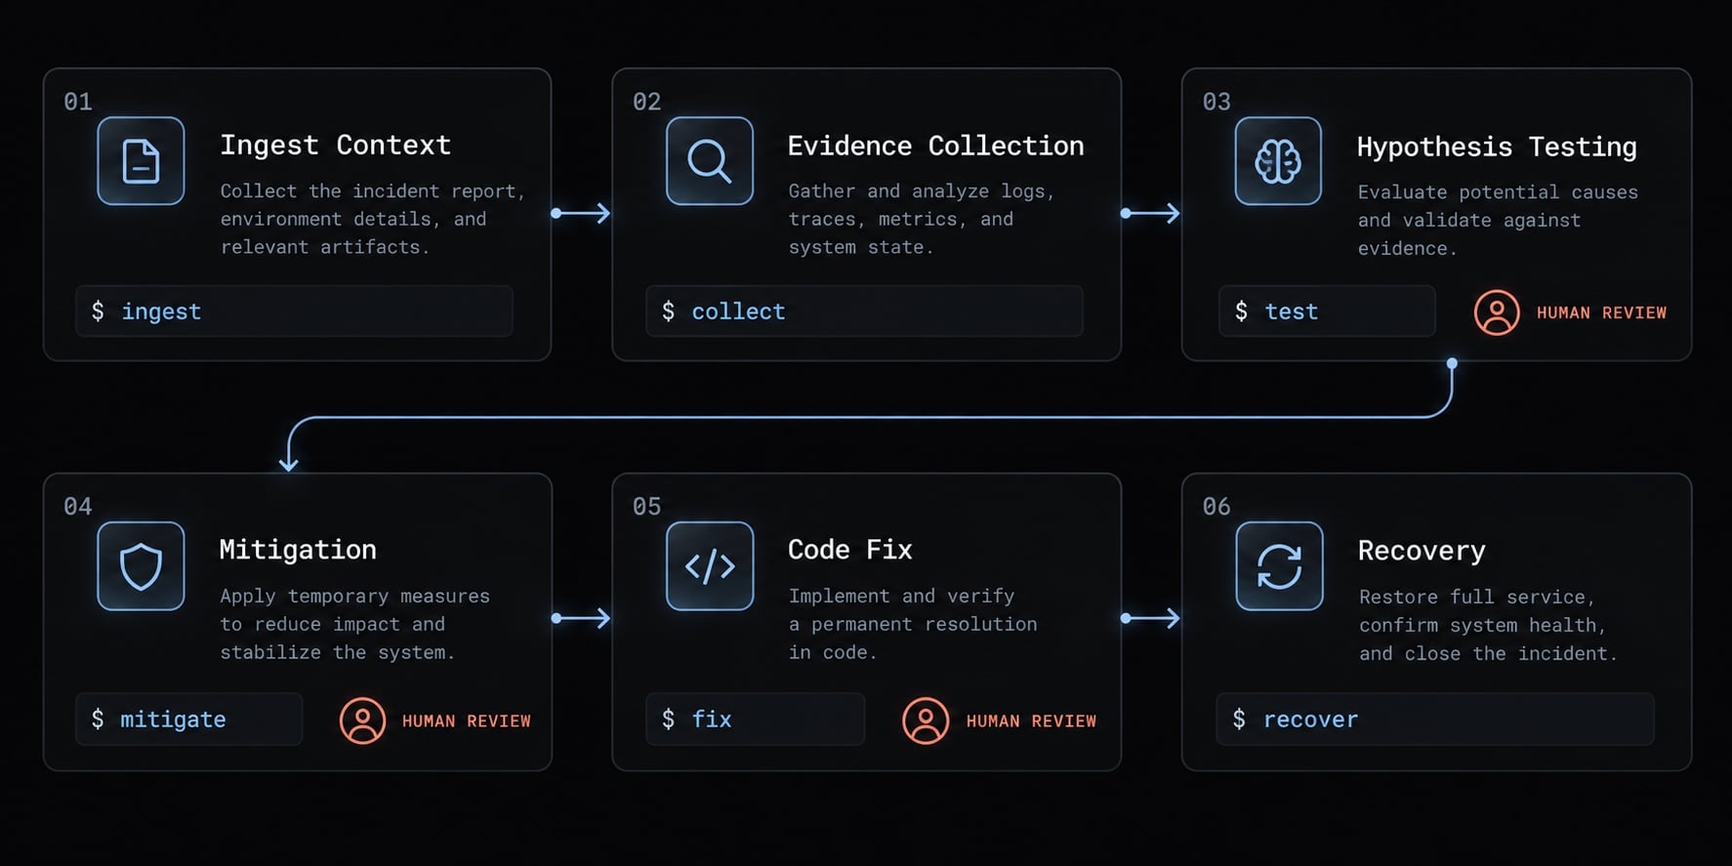Click the magnifying glass icon in Evidence Collection
1732x866 pixels.
[710, 161]
